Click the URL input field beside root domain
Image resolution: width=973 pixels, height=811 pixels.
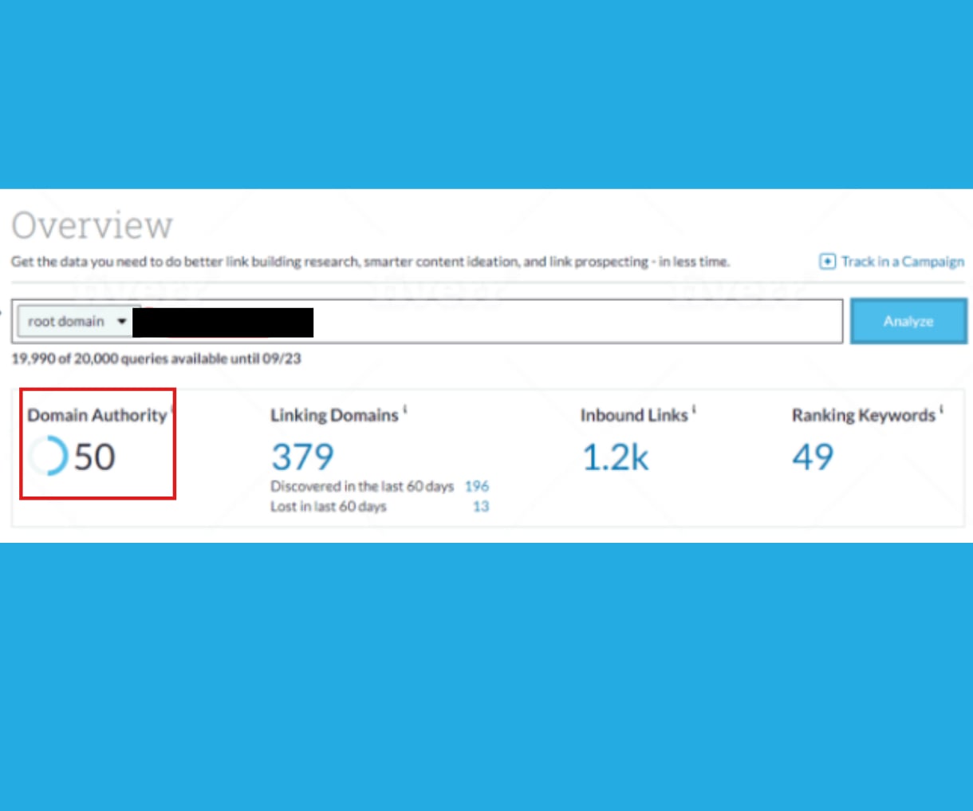488,322
